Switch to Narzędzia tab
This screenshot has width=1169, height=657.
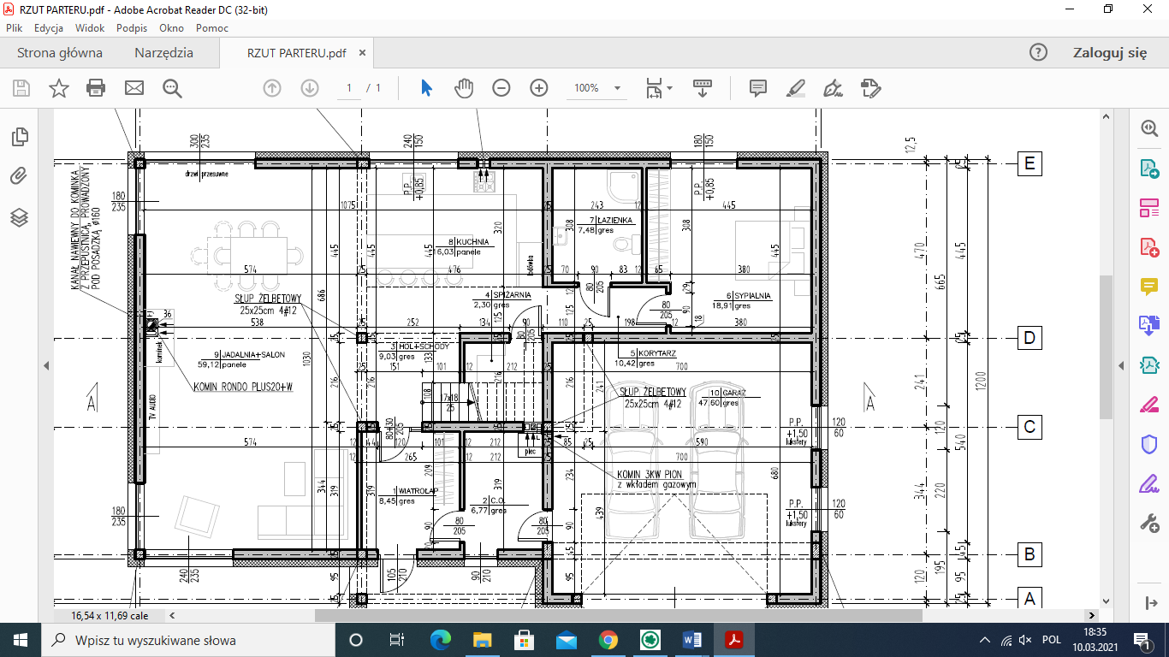pos(163,53)
